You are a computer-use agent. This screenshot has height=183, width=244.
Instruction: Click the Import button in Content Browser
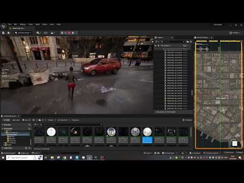16,120
